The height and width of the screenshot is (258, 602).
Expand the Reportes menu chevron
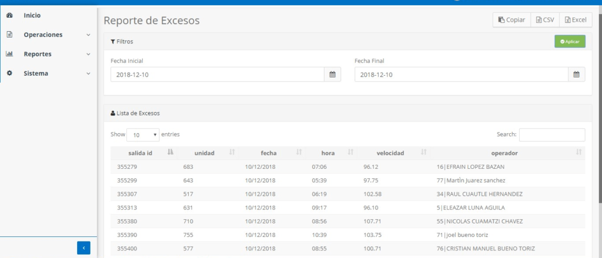88,55
